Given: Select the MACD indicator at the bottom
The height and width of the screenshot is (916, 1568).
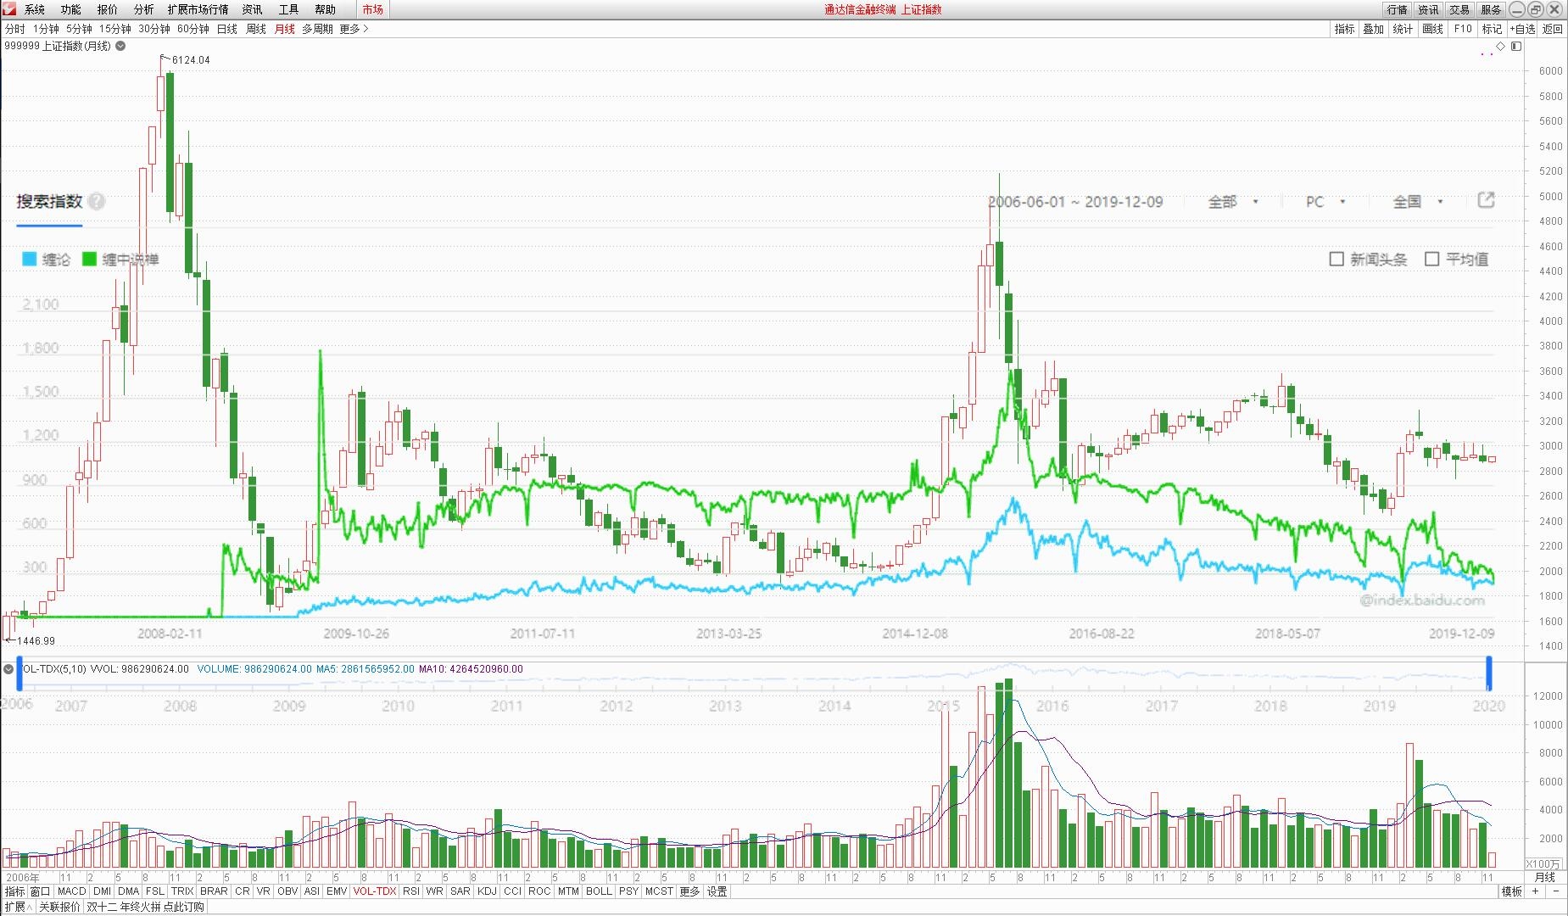Looking at the screenshot, I should point(71,891).
